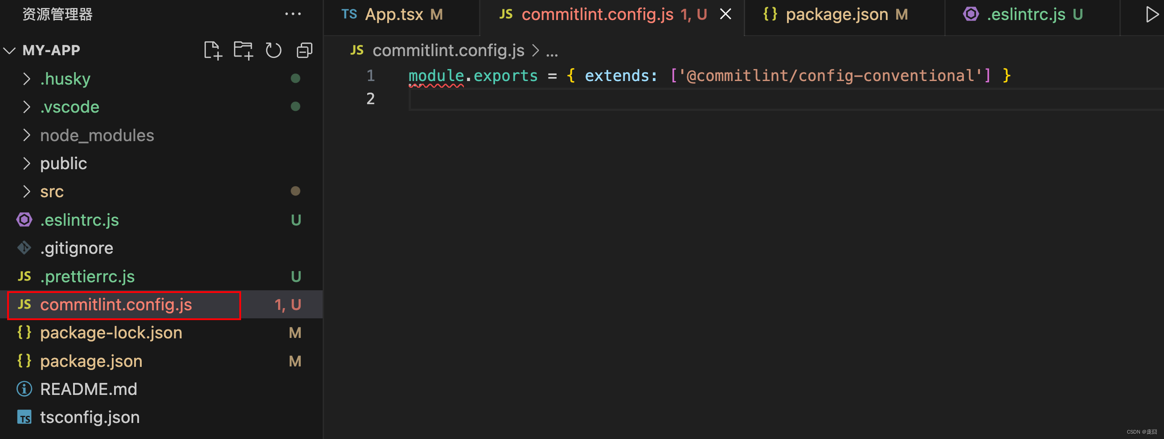Click the M badge next to package-lock.json
1164x439 pixels.
[x=295, y=333]
